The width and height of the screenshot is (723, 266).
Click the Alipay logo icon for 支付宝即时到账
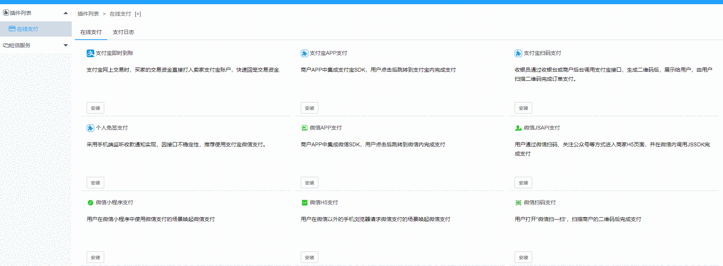click(90, 53)
